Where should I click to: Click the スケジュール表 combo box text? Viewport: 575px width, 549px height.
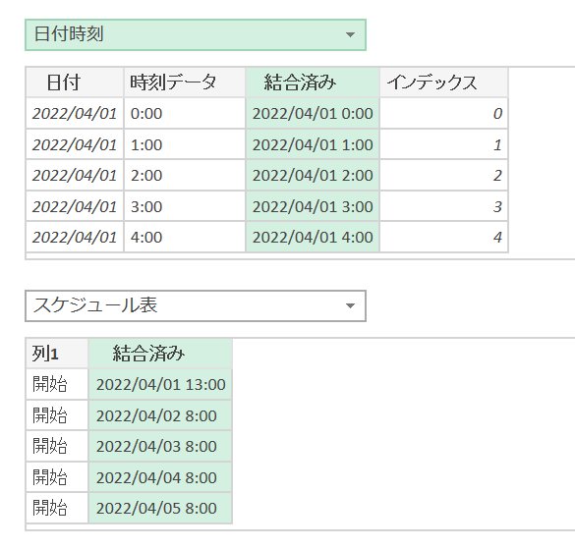pyautogui.click(x=95, y=304)
